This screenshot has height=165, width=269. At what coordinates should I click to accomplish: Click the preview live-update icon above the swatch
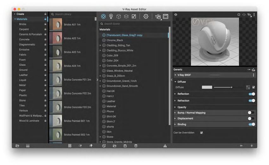[176, 15]
